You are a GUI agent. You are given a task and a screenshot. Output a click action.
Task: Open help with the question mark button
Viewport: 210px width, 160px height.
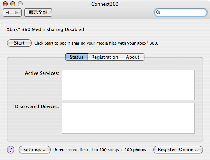coord(11,149)
